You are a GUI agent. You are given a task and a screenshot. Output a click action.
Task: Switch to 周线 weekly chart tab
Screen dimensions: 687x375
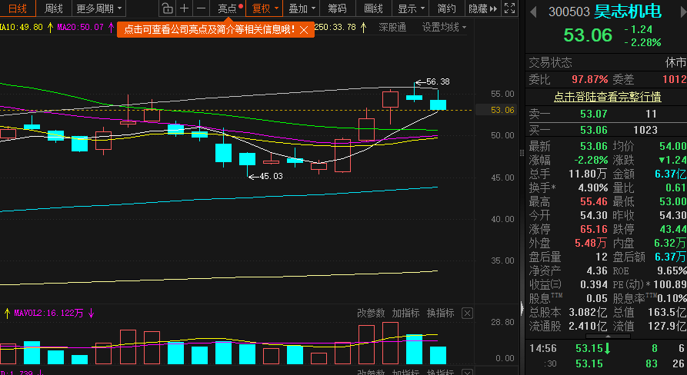tap(53, 8)
